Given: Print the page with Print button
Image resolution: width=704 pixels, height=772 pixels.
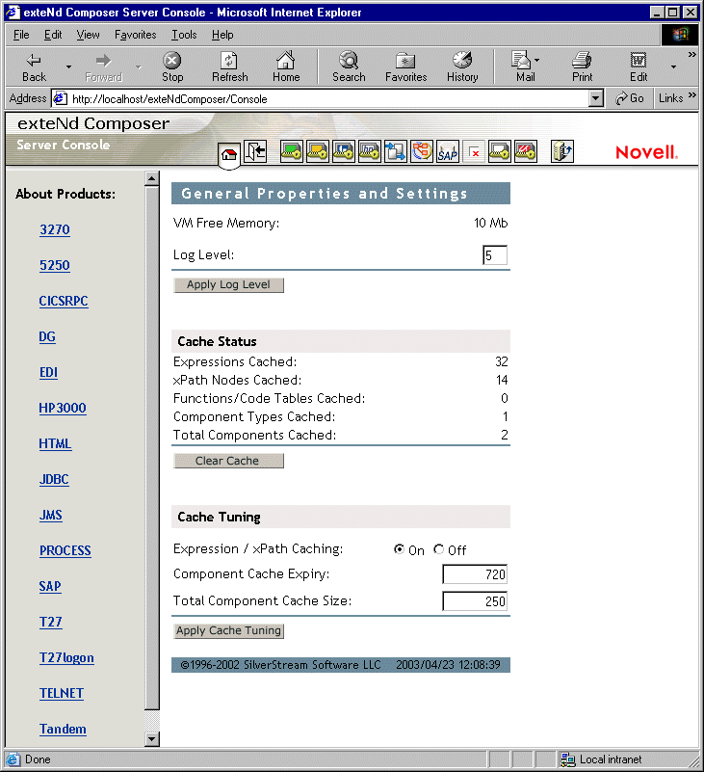Looking at the screenshot, I should 582,67.
